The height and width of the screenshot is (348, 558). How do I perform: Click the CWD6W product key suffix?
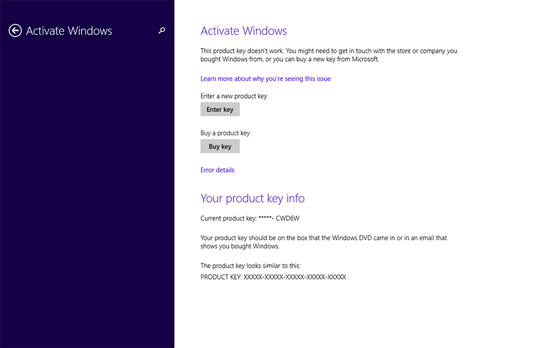(x=292, y=219)
